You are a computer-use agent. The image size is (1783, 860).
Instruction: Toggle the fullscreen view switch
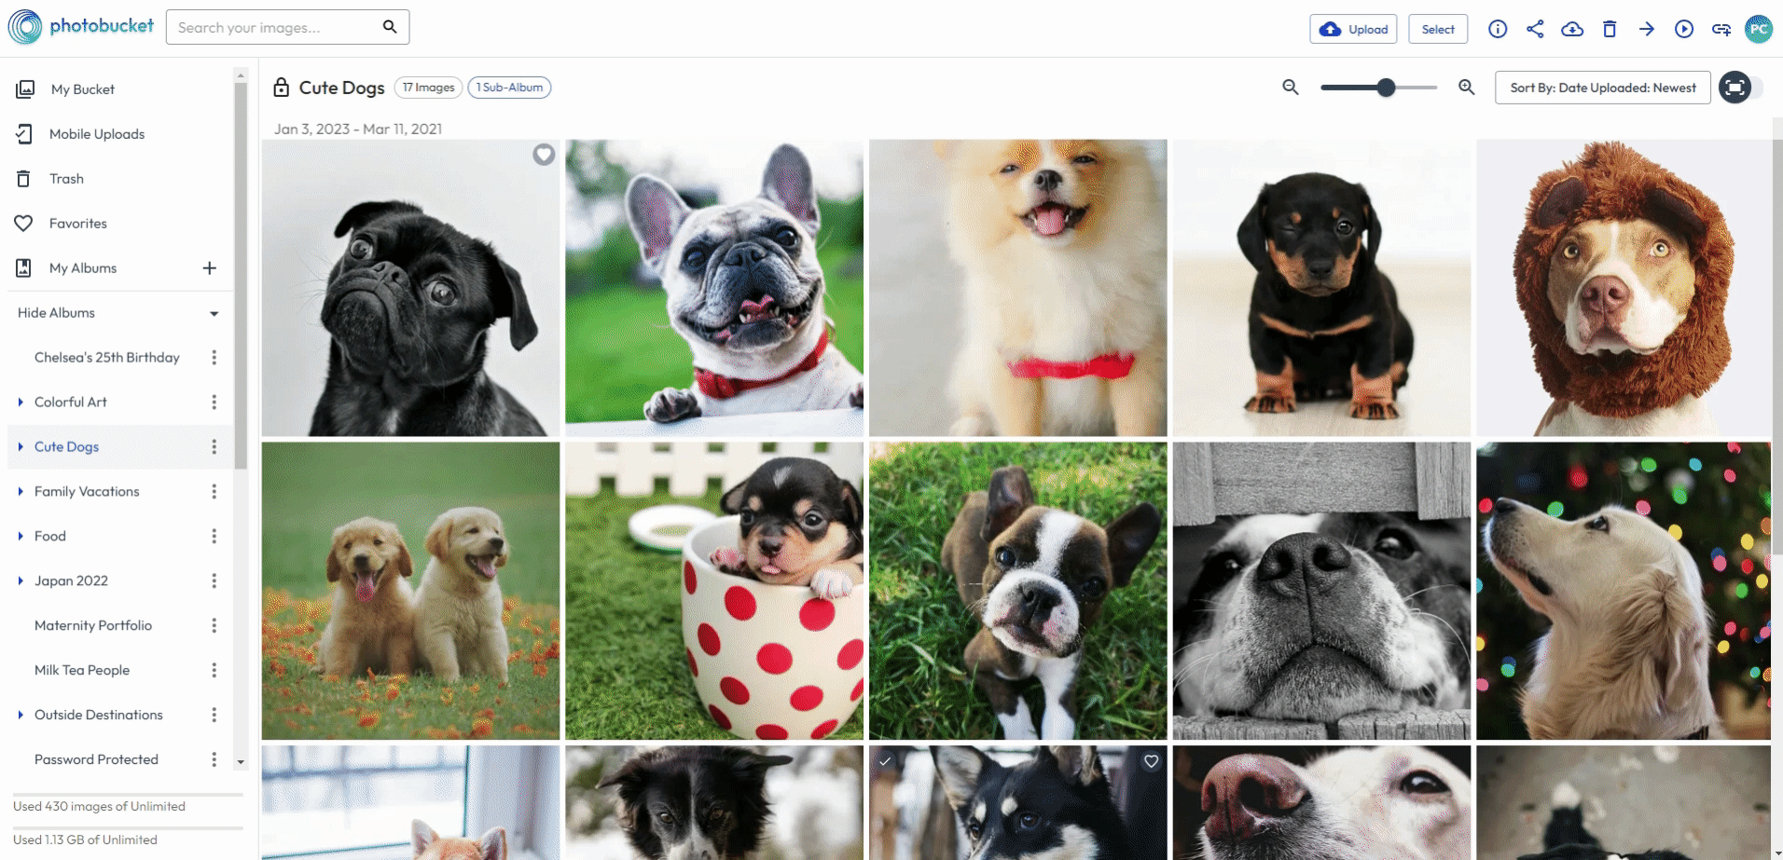[x=1741, y=88]
